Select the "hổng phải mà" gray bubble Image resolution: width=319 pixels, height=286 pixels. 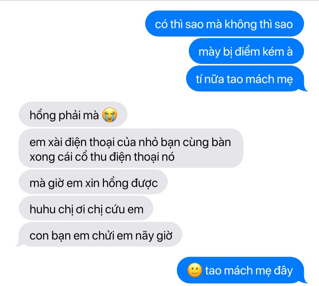coord(73,114)
